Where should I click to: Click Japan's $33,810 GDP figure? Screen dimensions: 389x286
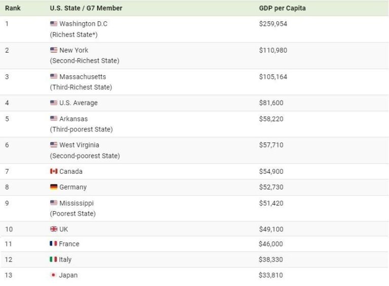(x=270, y=275)
